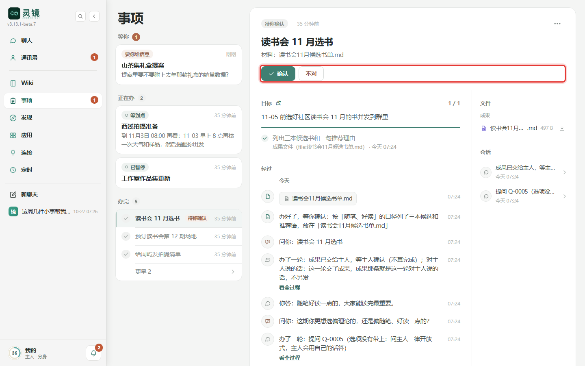Image resolution: width=585 pixels, height=366 pixels.
Task: Click the document icon beside 办好了，等你确认
Action: tap(268, 217)
